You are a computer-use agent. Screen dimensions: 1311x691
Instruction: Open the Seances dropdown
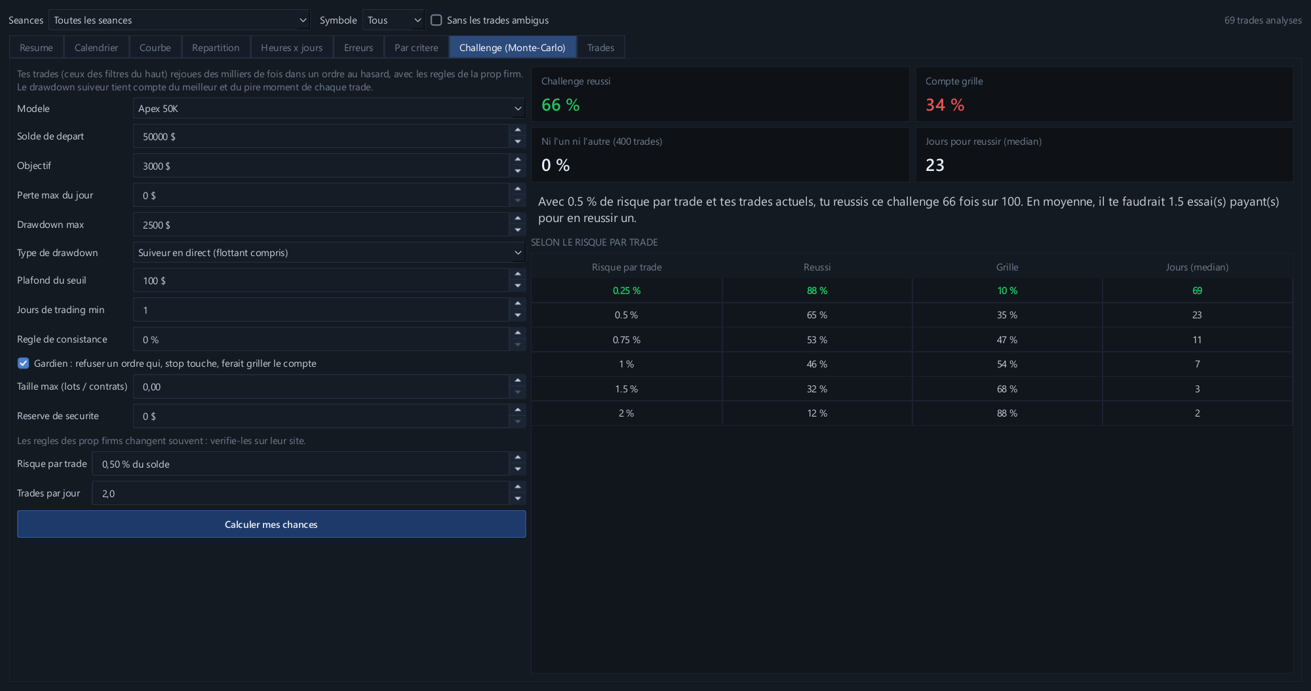(179, 20)
